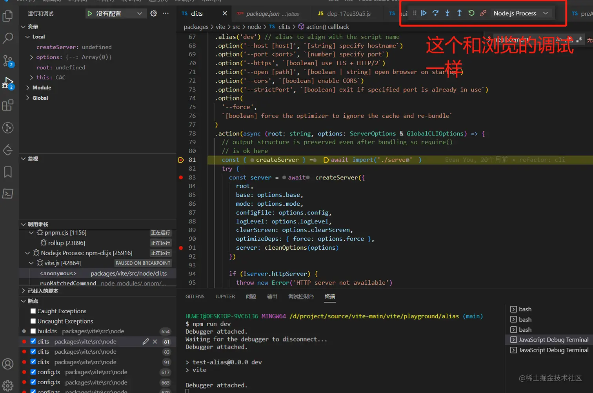Collapse the 断点 section
The image size is (593, 393).
(24, 301)
